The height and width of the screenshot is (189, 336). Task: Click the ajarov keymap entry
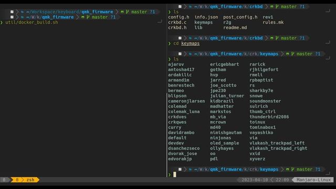coord(176,64)
